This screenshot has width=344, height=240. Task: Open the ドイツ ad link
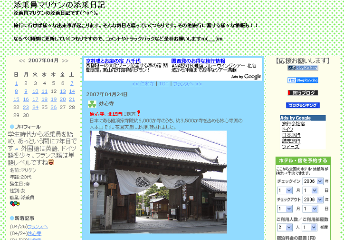tap(287, 130)
